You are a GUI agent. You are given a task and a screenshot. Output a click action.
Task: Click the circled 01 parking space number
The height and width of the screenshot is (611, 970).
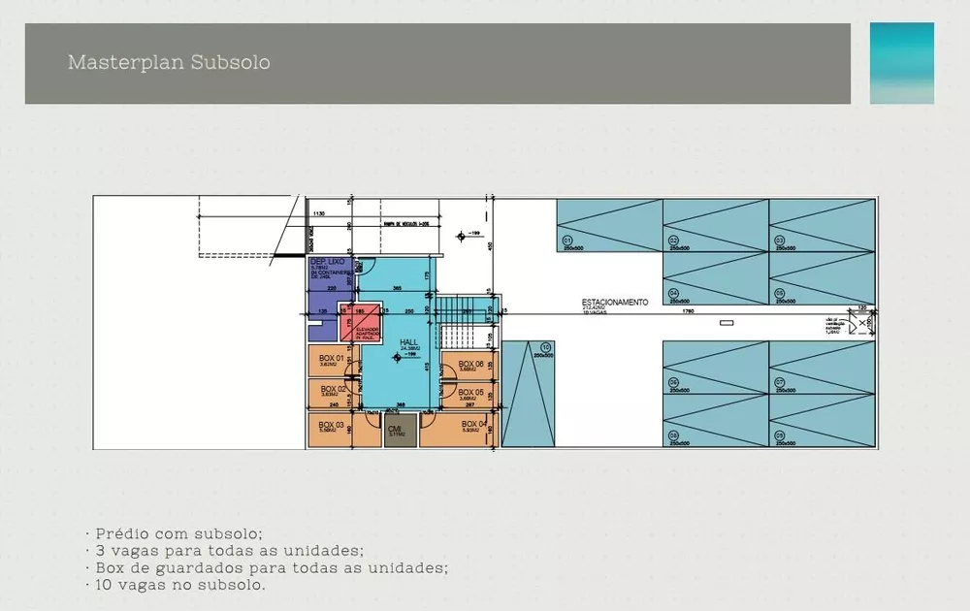tap(566, 240)
